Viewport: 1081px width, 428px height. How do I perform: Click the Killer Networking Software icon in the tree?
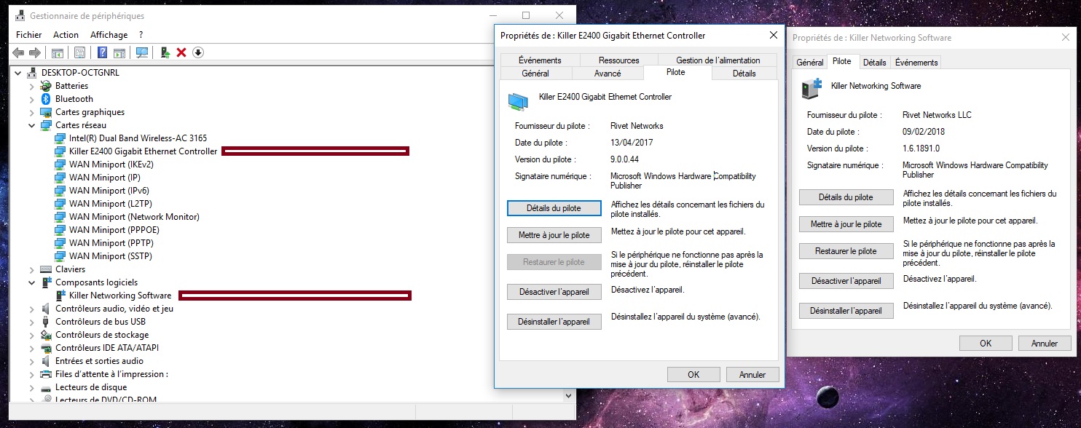(60, 296)
